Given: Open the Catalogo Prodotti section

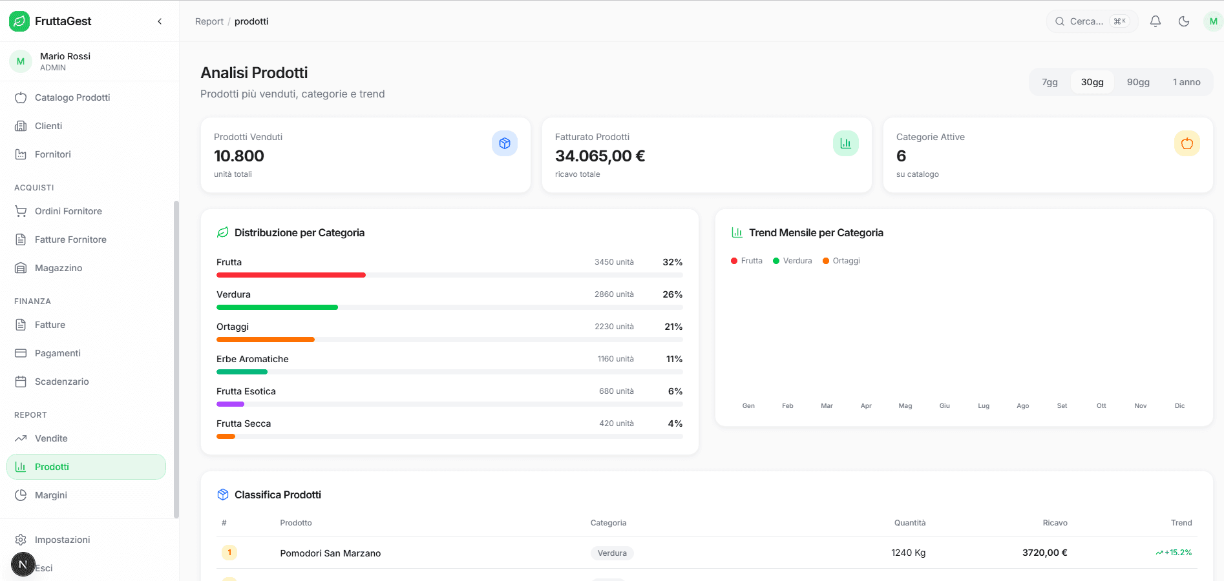Looking at the screenshot, I should tap(71, 97).
